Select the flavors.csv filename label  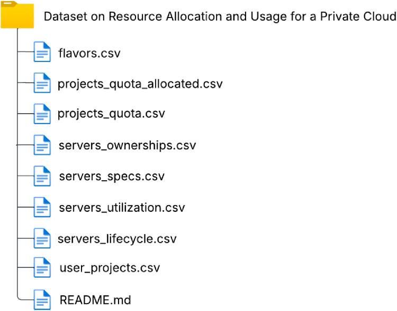click(89, 53)
